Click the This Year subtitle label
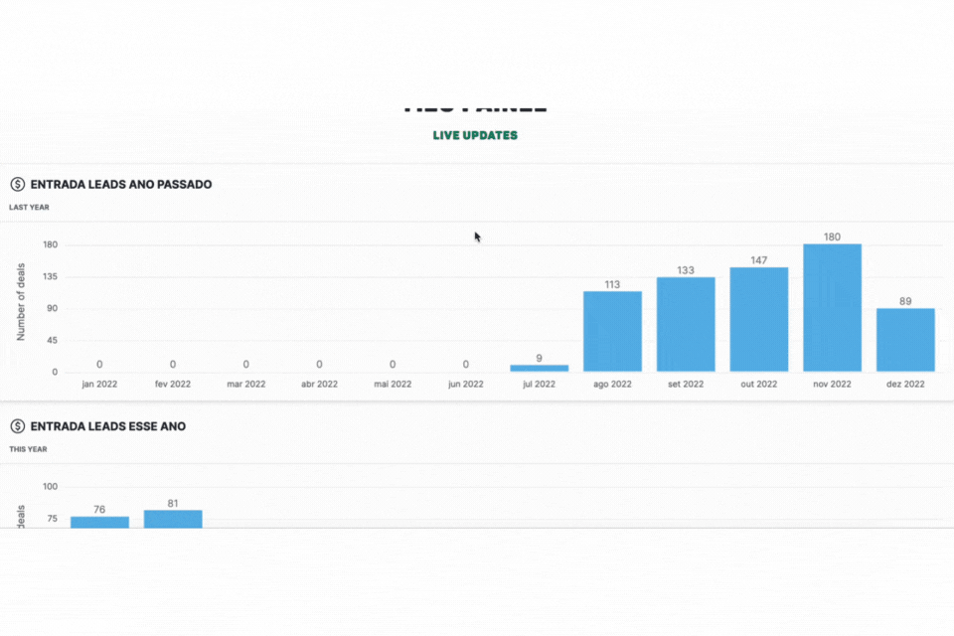954x636 pixels. (x=29, y=449)
